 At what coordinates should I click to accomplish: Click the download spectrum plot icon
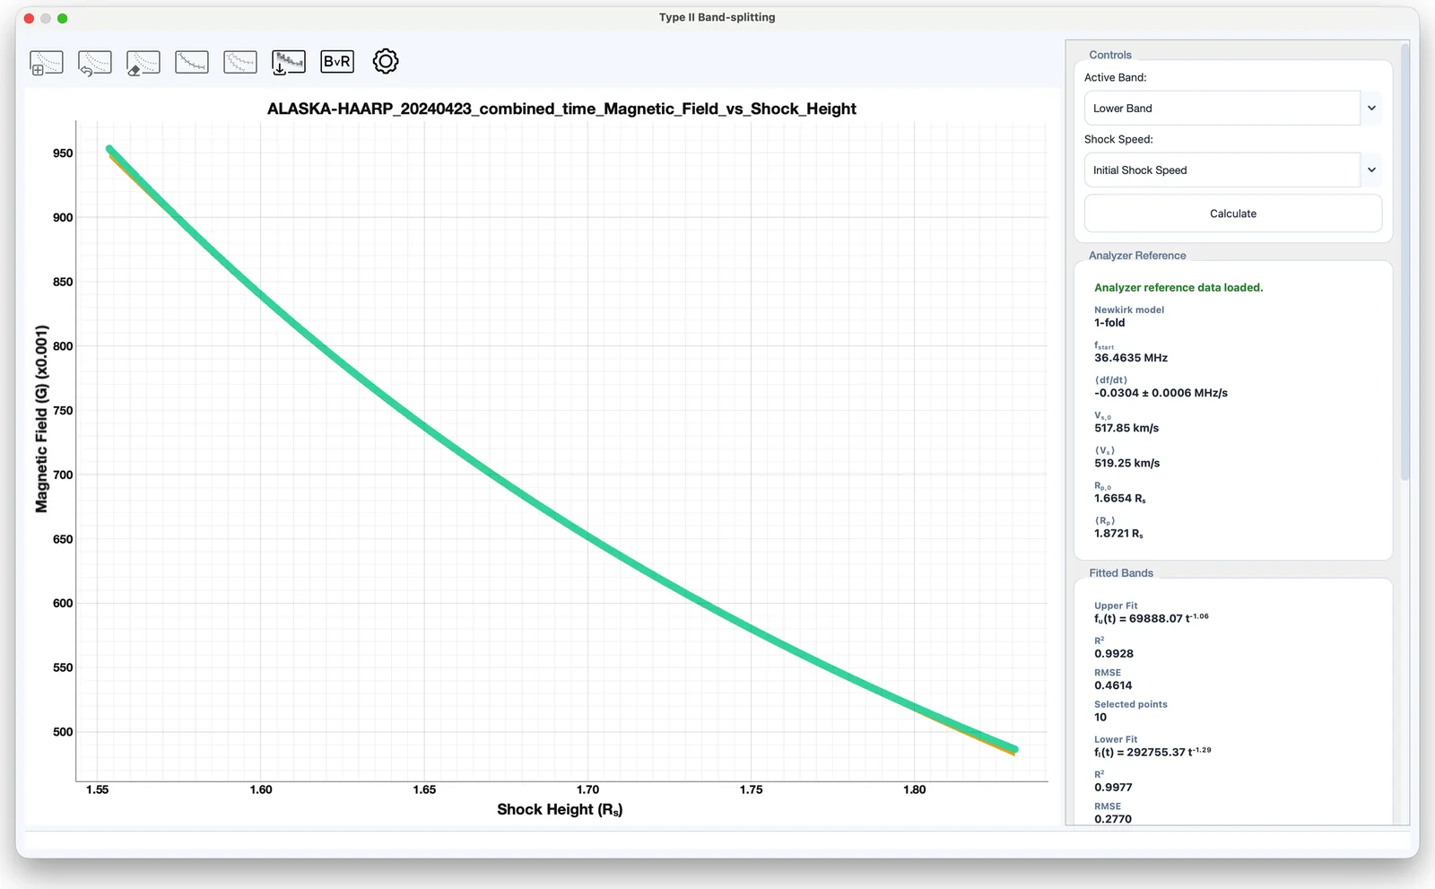tap(289, 62)
